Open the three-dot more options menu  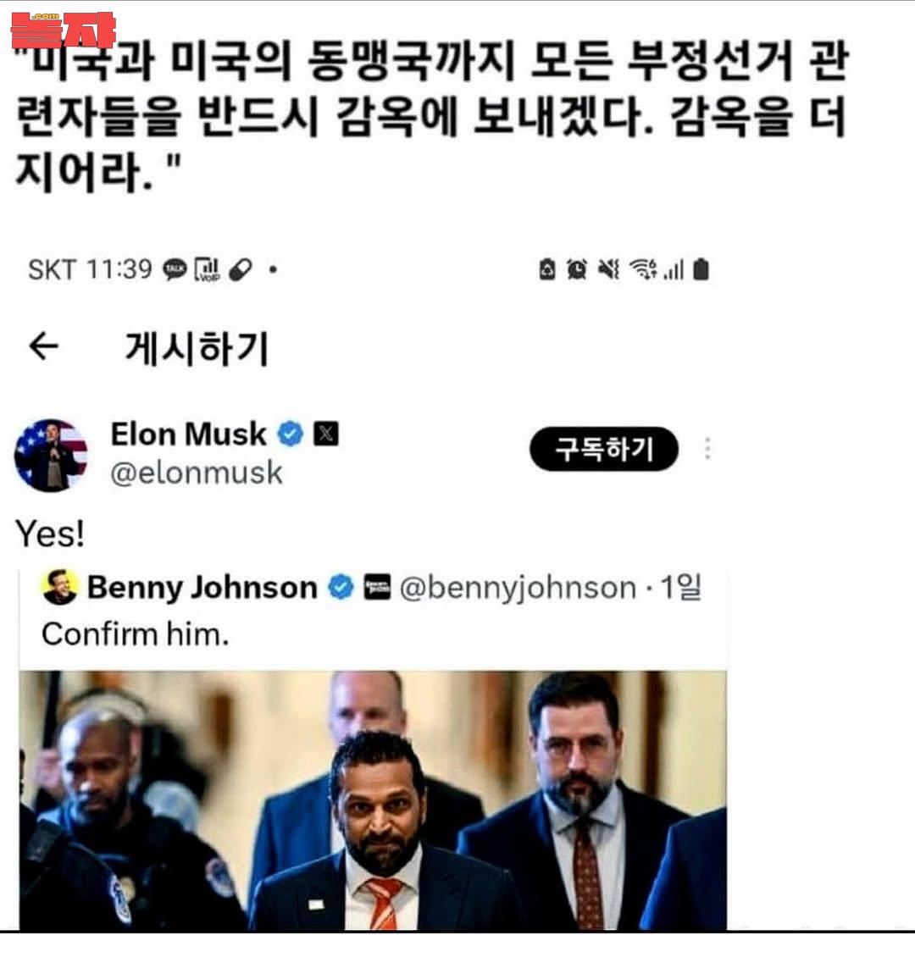(707, 449)
